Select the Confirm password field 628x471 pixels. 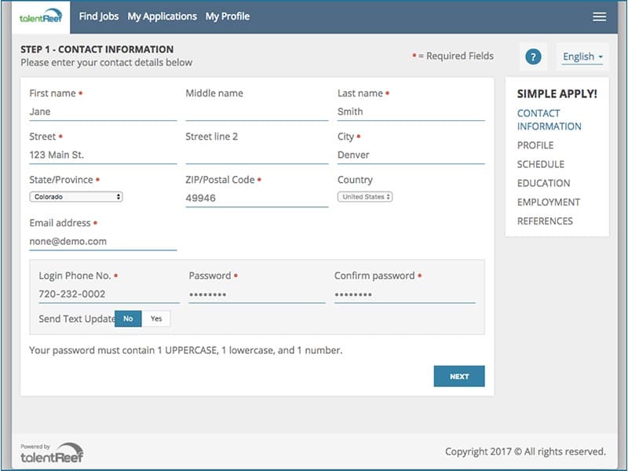[x=404, y=294]
